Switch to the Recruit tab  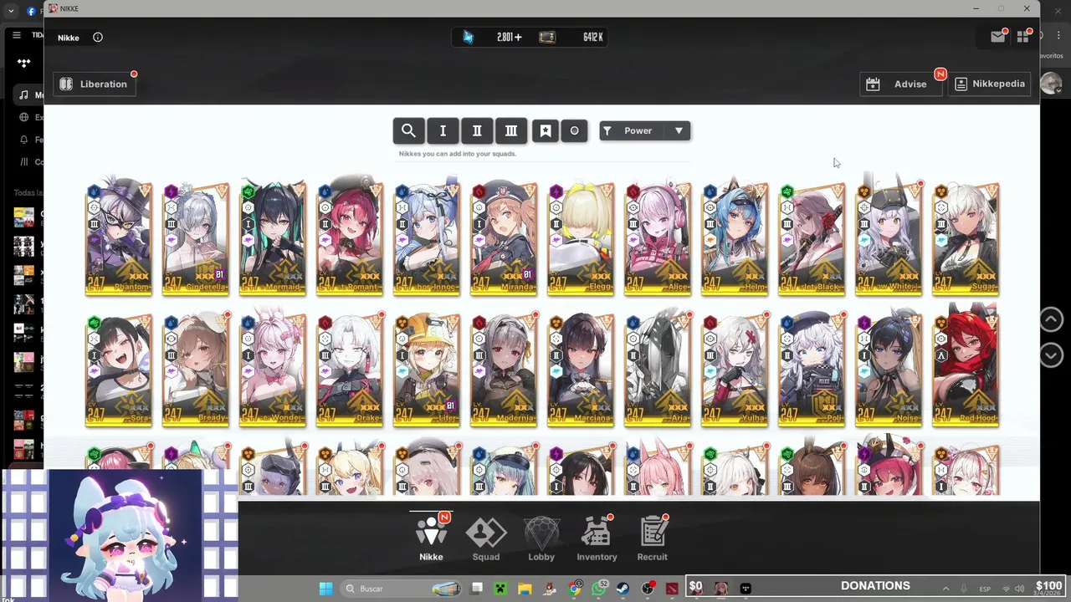point(653,537)
